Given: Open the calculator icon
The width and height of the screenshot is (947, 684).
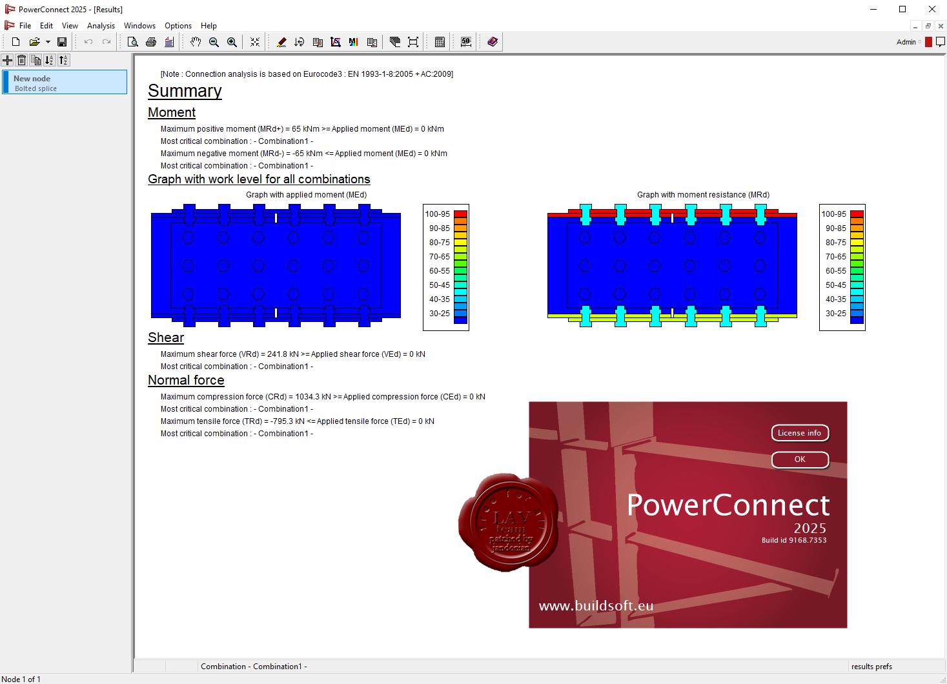Looking at the screenshot, I should 440,42.
